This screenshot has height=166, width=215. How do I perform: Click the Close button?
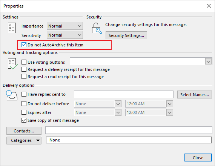coord(198,157)
